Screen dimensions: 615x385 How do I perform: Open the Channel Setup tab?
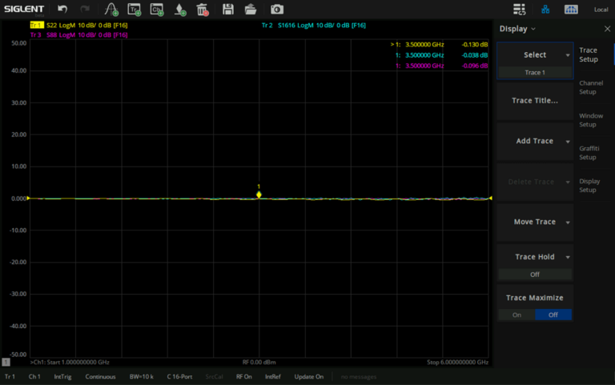pos(591,87)
